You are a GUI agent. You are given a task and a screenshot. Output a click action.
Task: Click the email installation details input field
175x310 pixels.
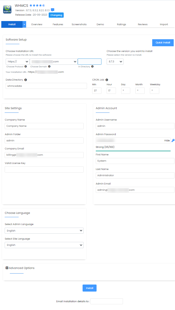[106, 301]
